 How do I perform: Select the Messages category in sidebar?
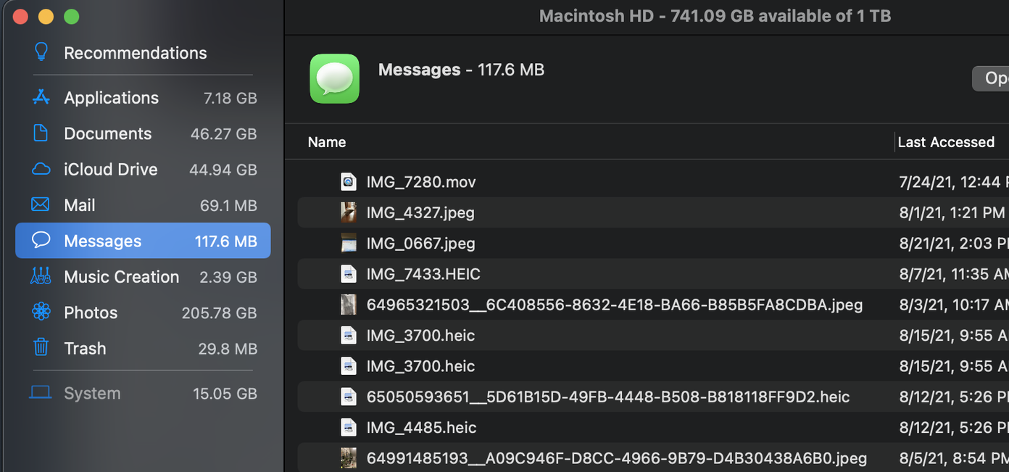point(143,241)
